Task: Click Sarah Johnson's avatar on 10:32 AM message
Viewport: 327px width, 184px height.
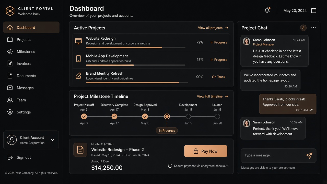Action: tap(247, 123)
